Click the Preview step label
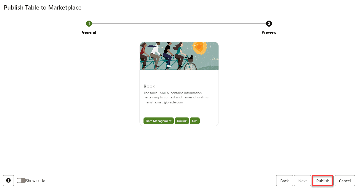The width and height of the screenshot is (359, 190). (269, 32)
